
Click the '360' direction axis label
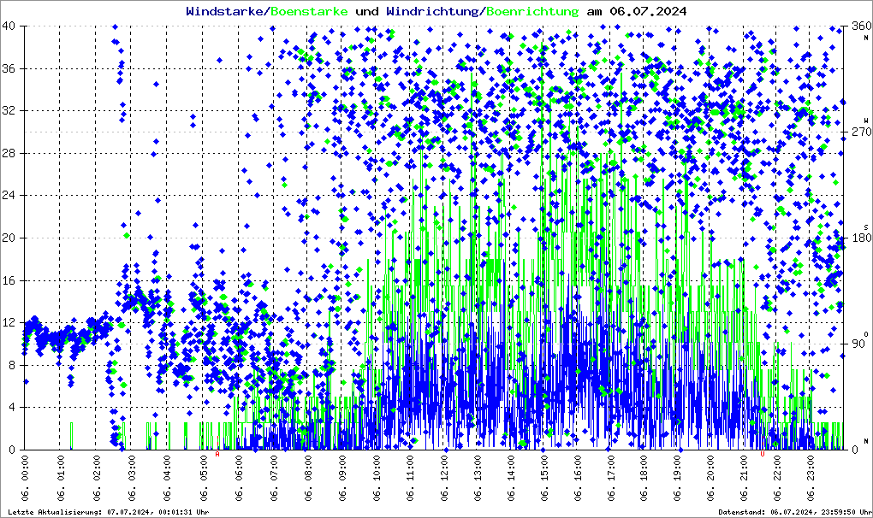(x=862, y=26)
